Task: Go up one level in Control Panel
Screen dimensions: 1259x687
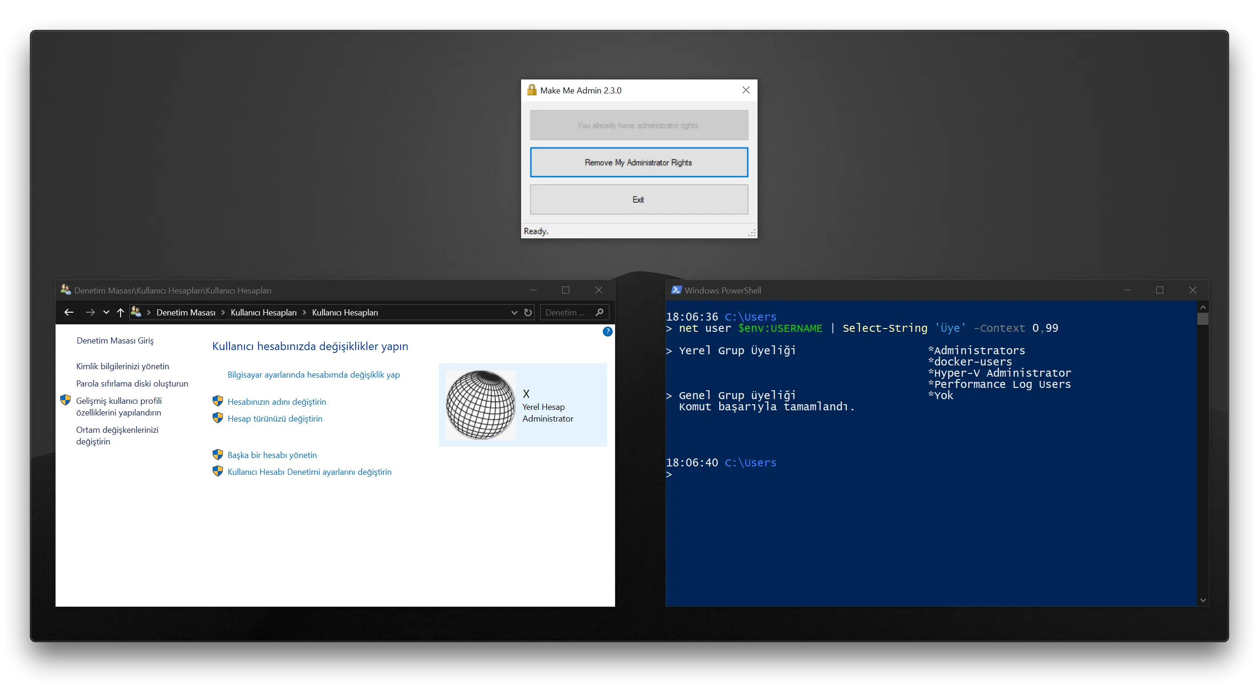Action: (120, 312)
